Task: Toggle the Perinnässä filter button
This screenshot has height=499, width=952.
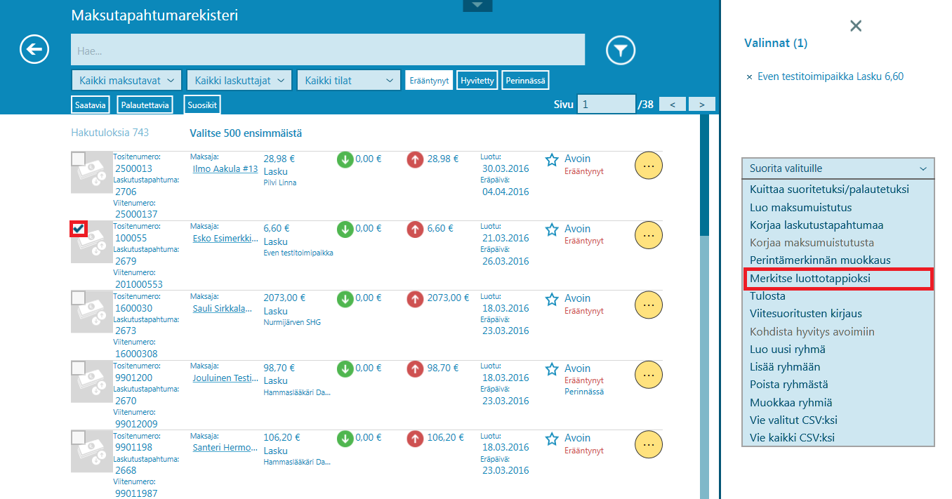Action: pyautogui.click(x=525, y=81)
